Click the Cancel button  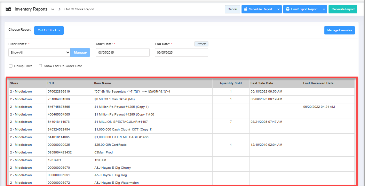tap(232, 9)
